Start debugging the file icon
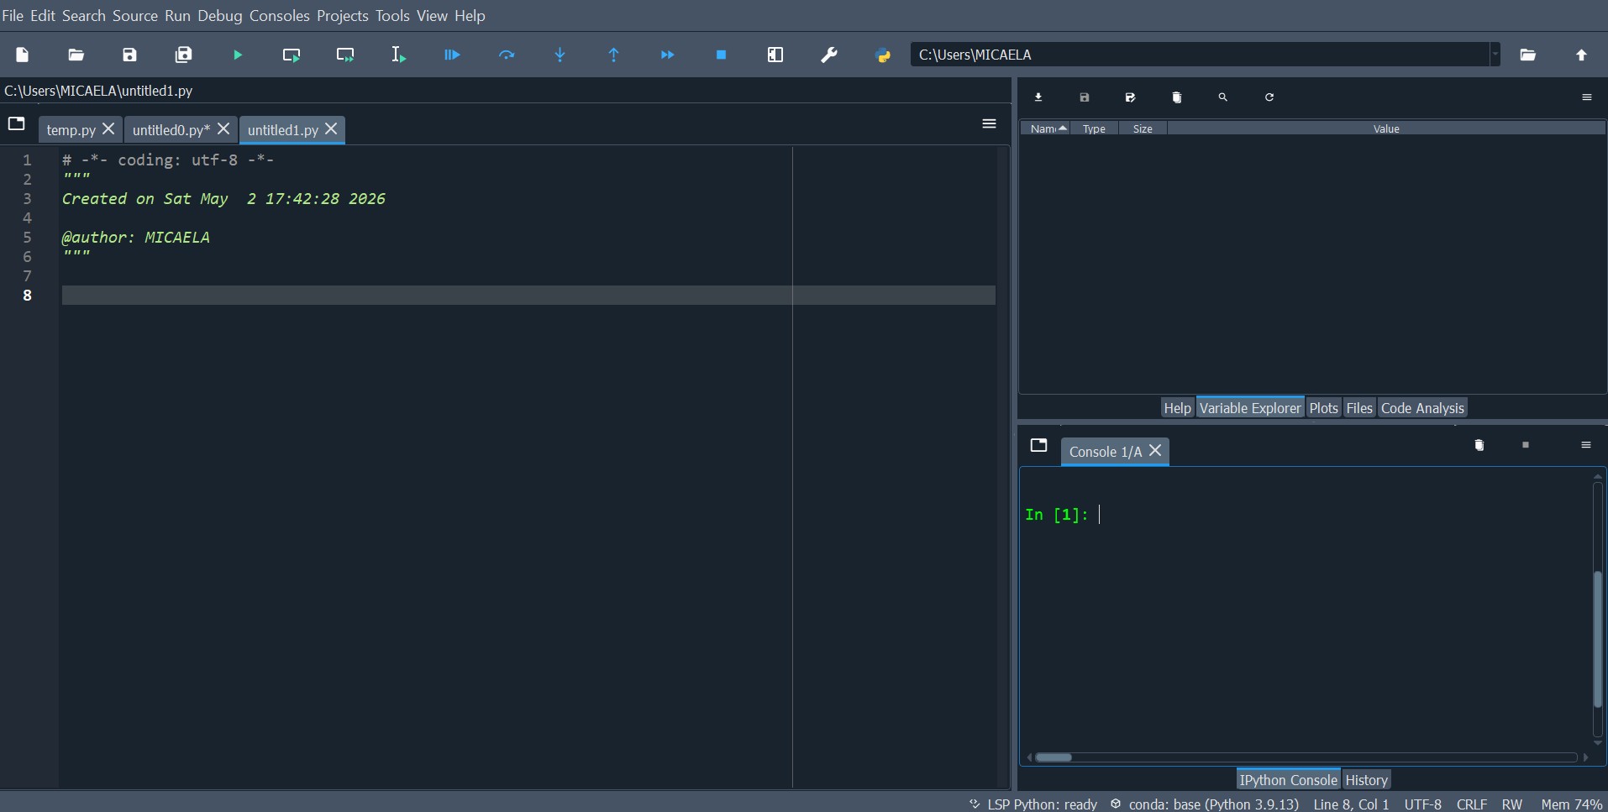 click(x=452, y=55)
